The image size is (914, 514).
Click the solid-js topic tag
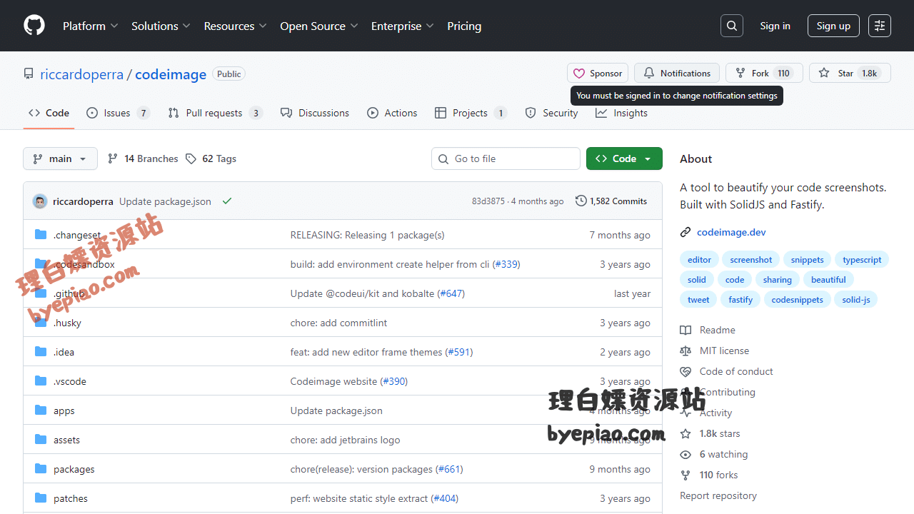point(856,300)
